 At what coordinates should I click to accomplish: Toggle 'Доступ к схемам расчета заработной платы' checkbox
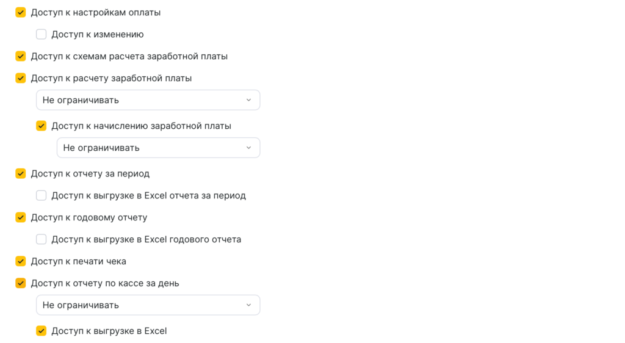[21, 56]
